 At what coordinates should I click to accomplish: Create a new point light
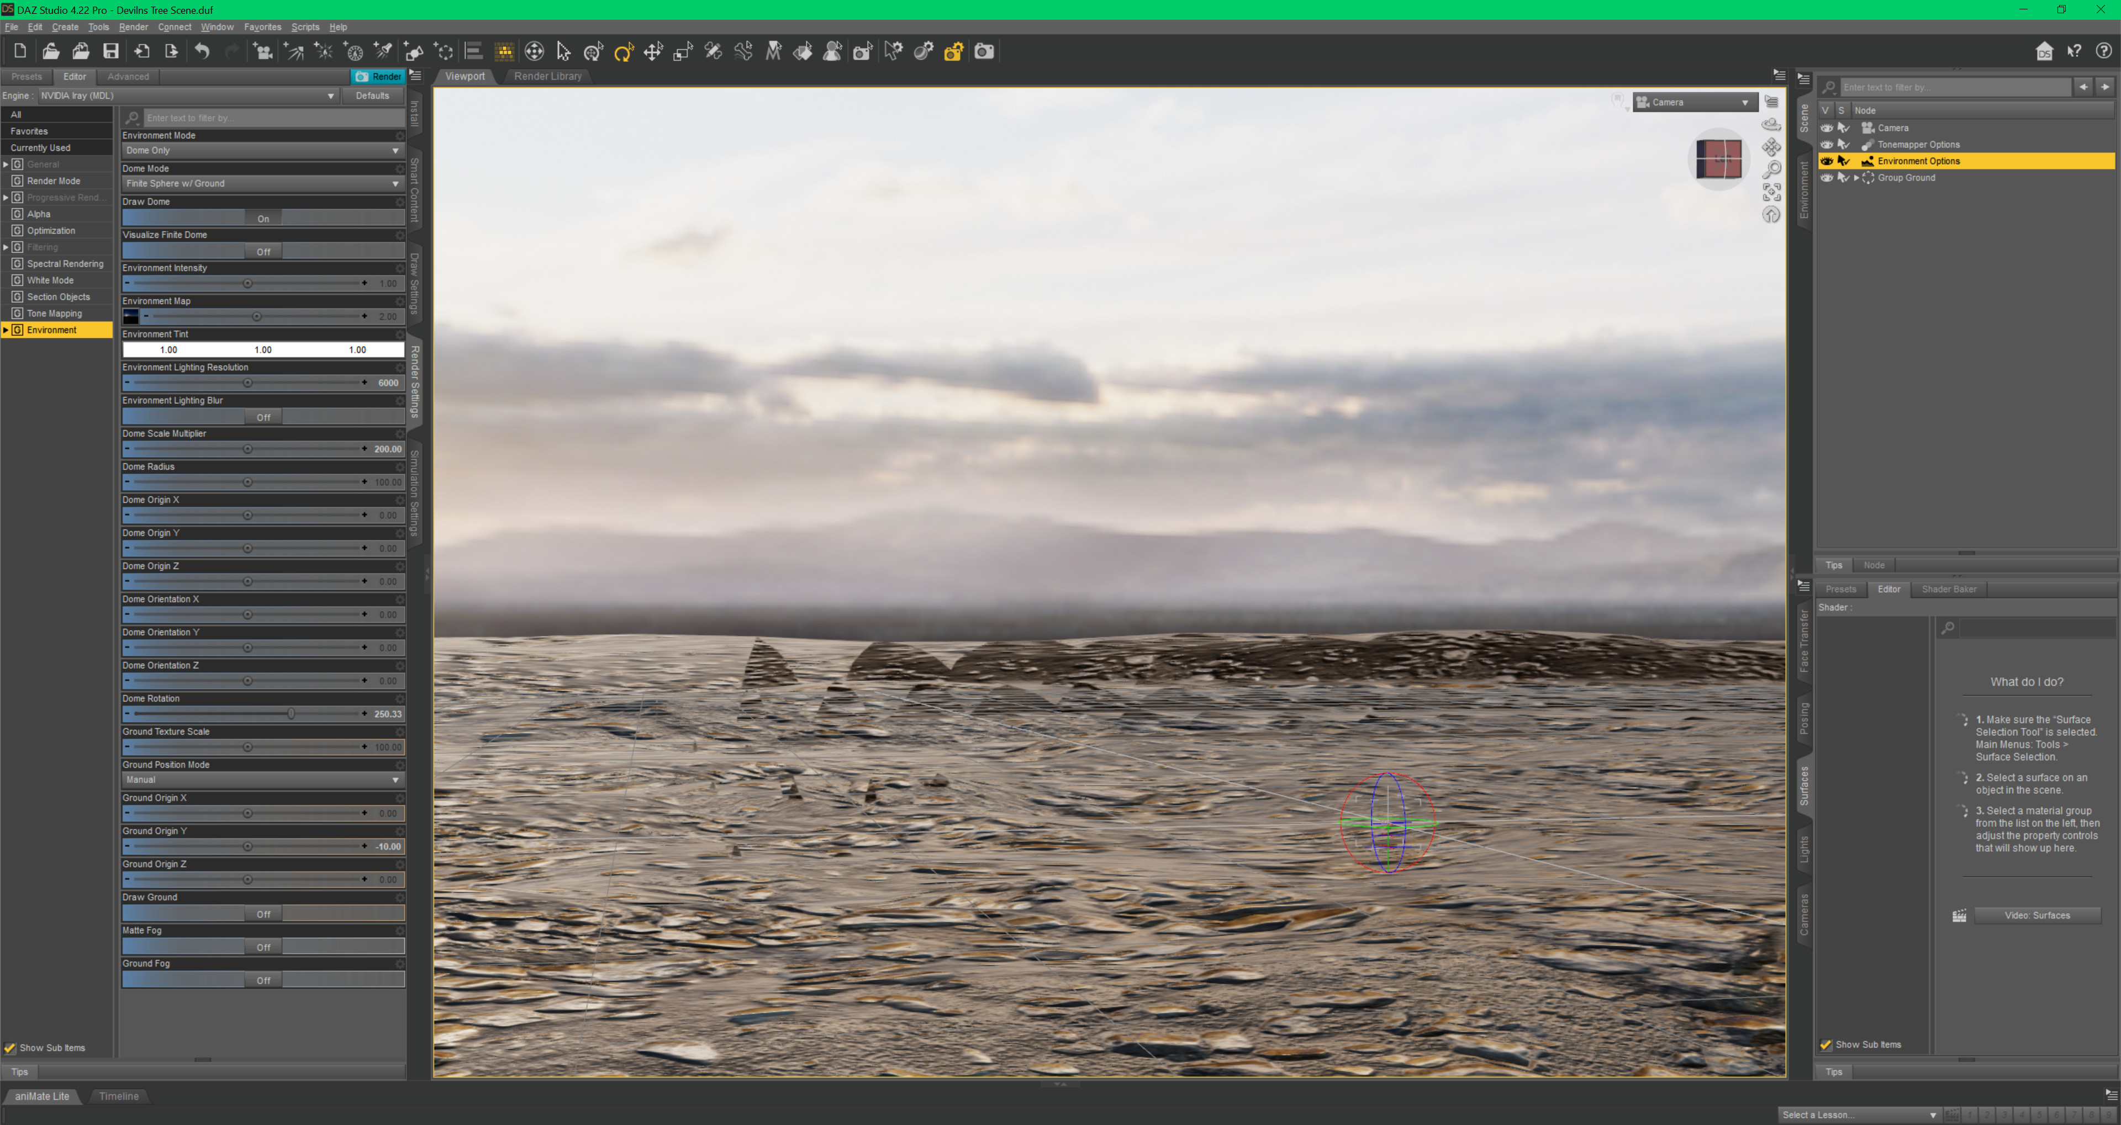(324, 52)
